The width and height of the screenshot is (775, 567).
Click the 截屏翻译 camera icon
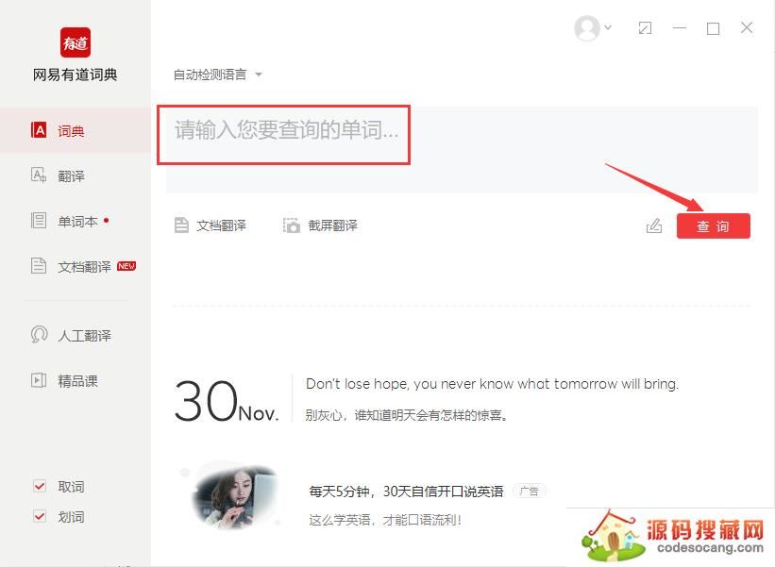(x=292, y=225)
